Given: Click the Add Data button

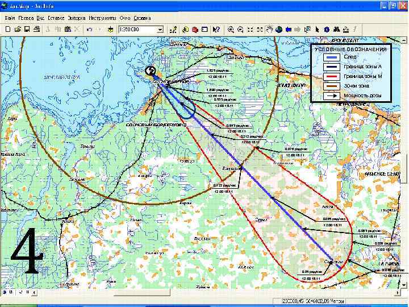Looking at the screenshot, I should [x=111, y=30].
